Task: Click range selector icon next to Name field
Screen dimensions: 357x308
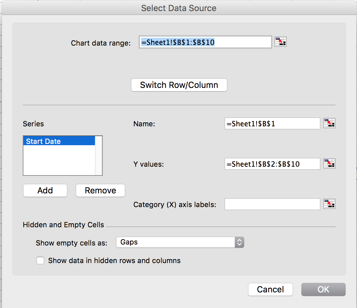Action: [x=329, y=123]
